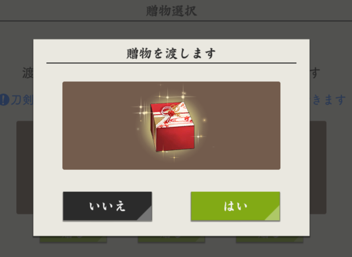Click the dimmed middle green button below the dialog

point(171,240)
